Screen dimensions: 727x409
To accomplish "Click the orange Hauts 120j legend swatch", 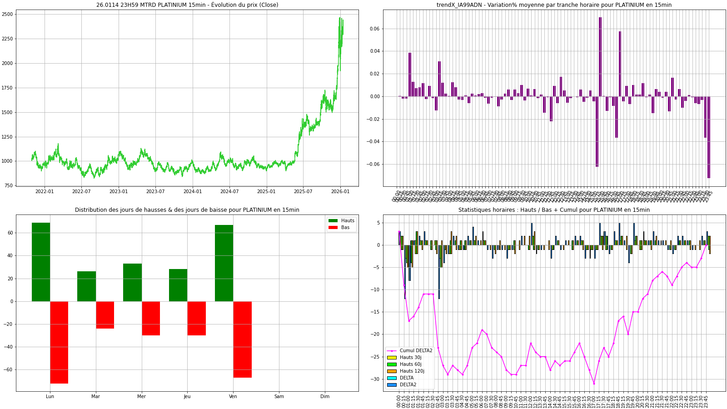I will point(391,371).
